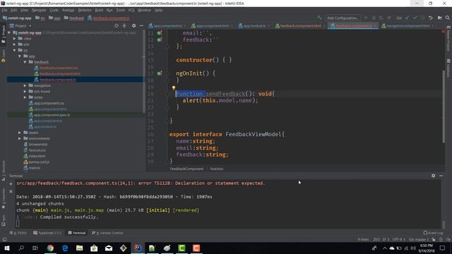452x254 pixels.
Task: Open the File menu
Action: pyautogui.click(x=4, y=10)
